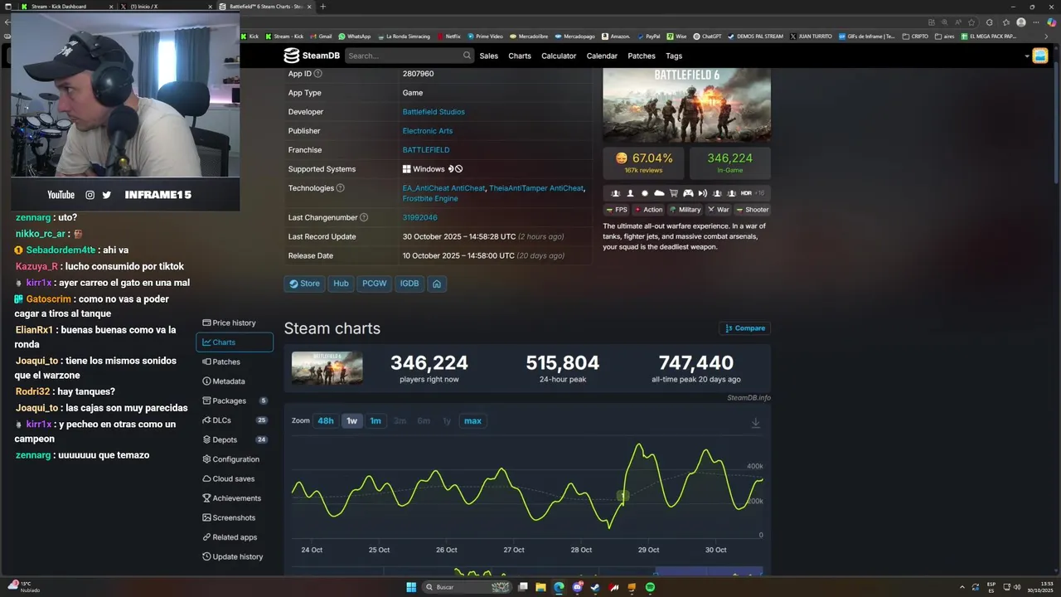
Task: Click the Hub button
Action: pos(341,284)
